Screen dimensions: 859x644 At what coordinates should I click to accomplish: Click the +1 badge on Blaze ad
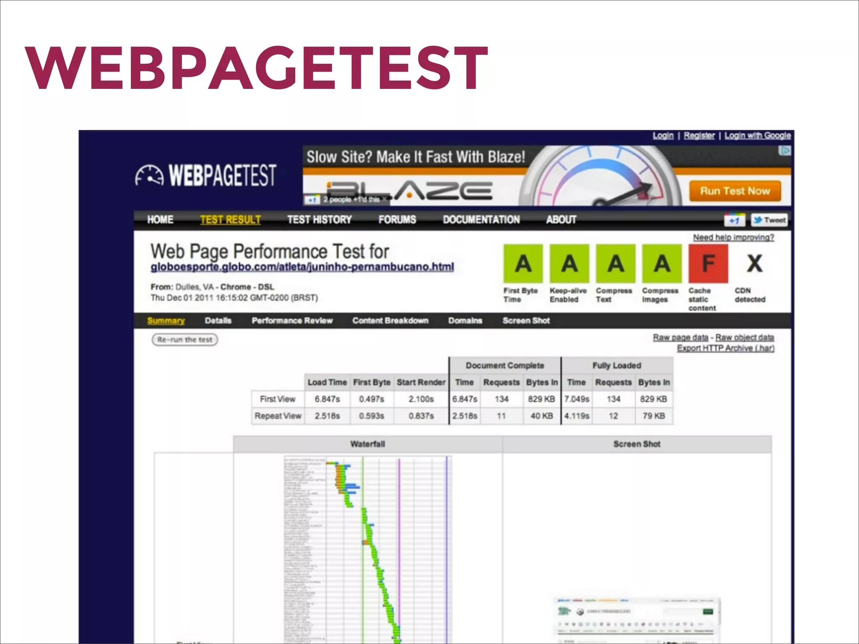click(x=312, y=200)
